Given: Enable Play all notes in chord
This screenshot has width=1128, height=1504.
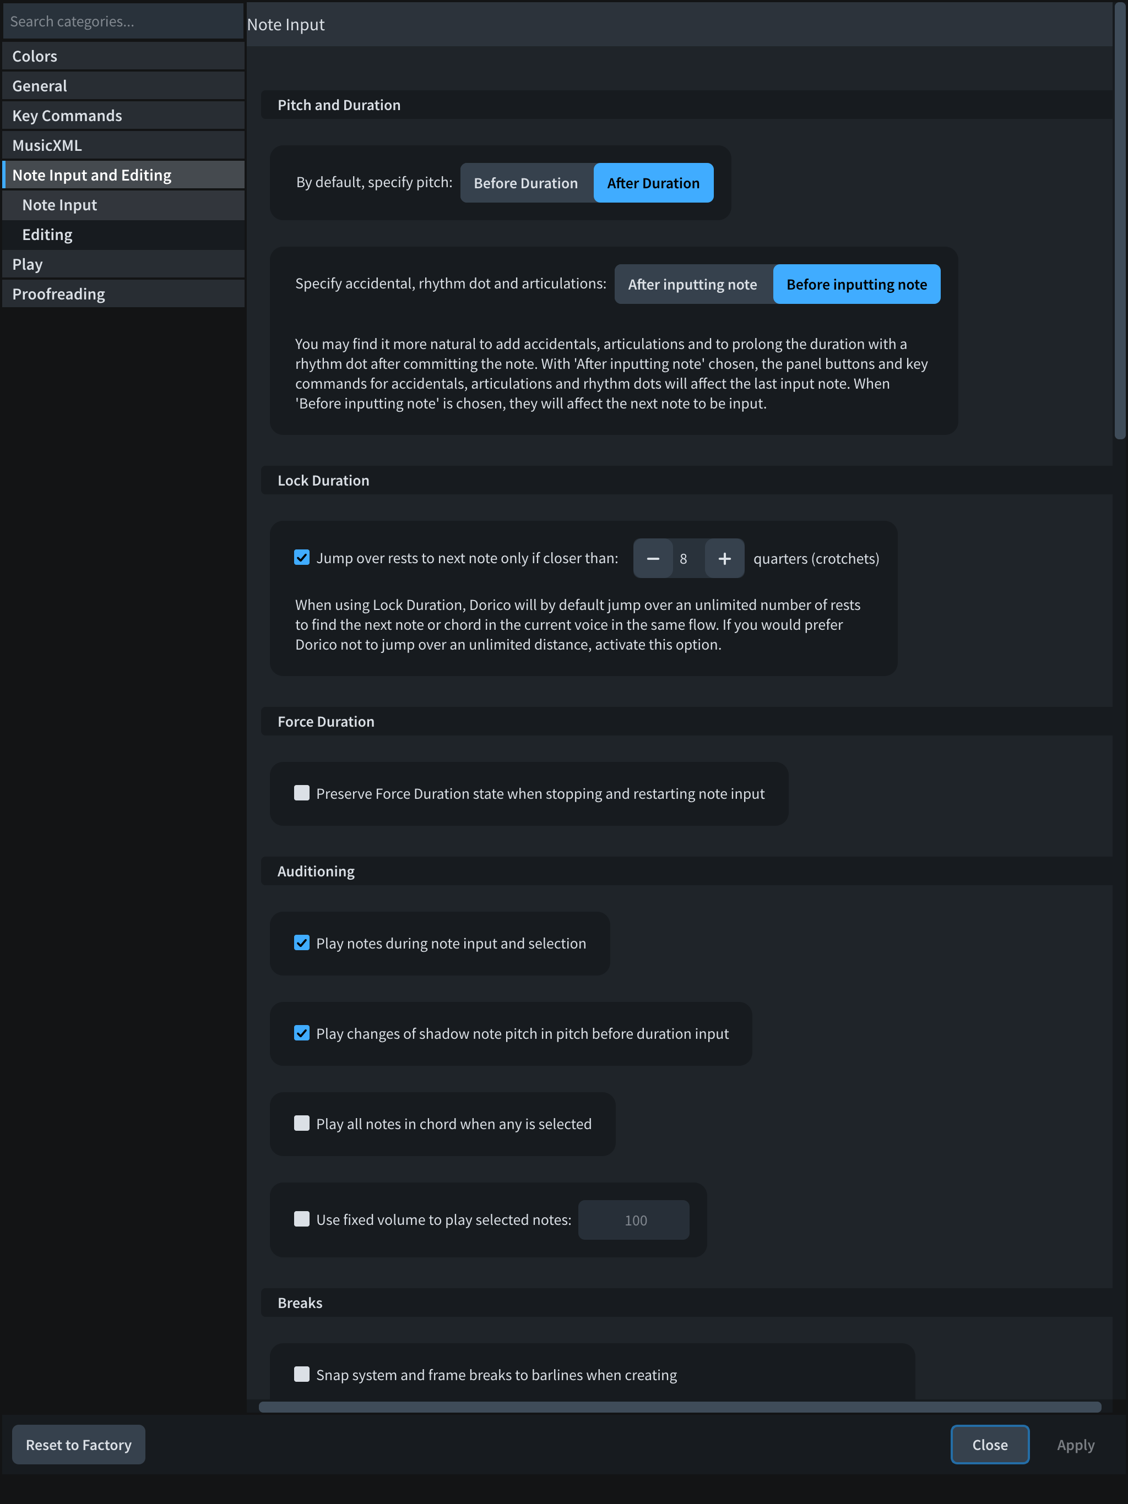Looking at the screenshot, I should point(301,1123).
